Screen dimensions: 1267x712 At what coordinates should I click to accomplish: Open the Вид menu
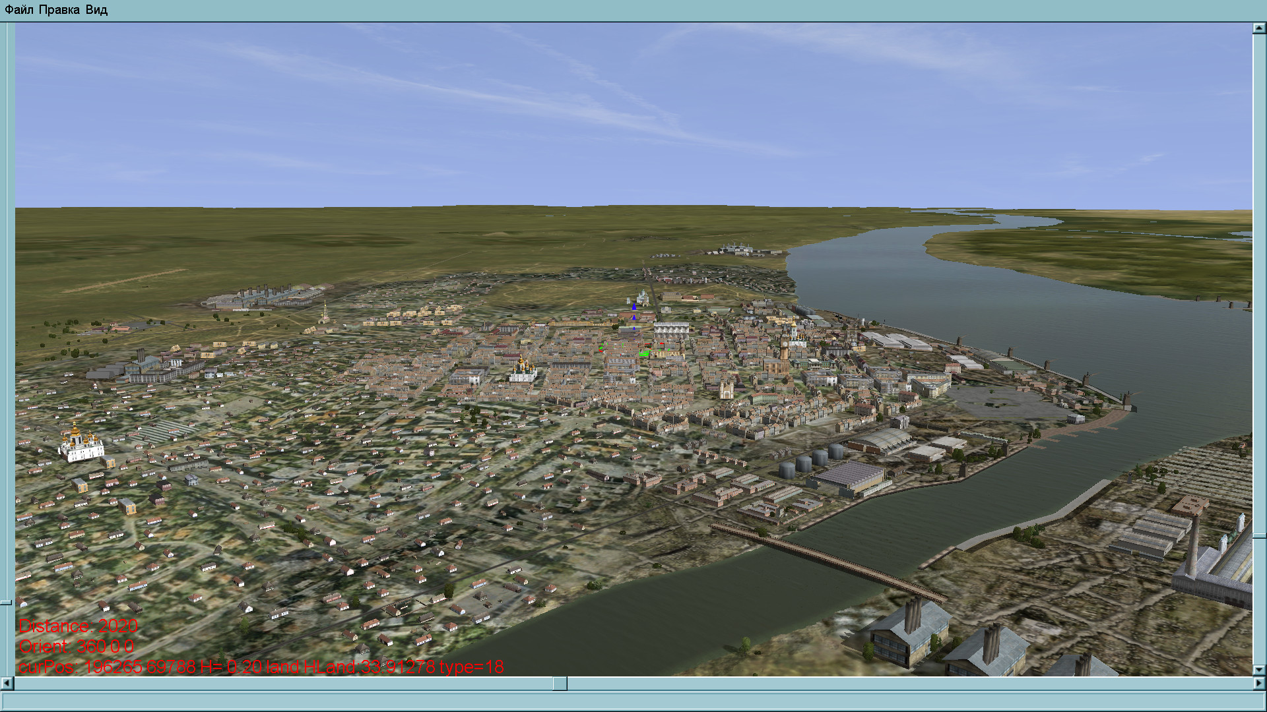coord(96,10)
